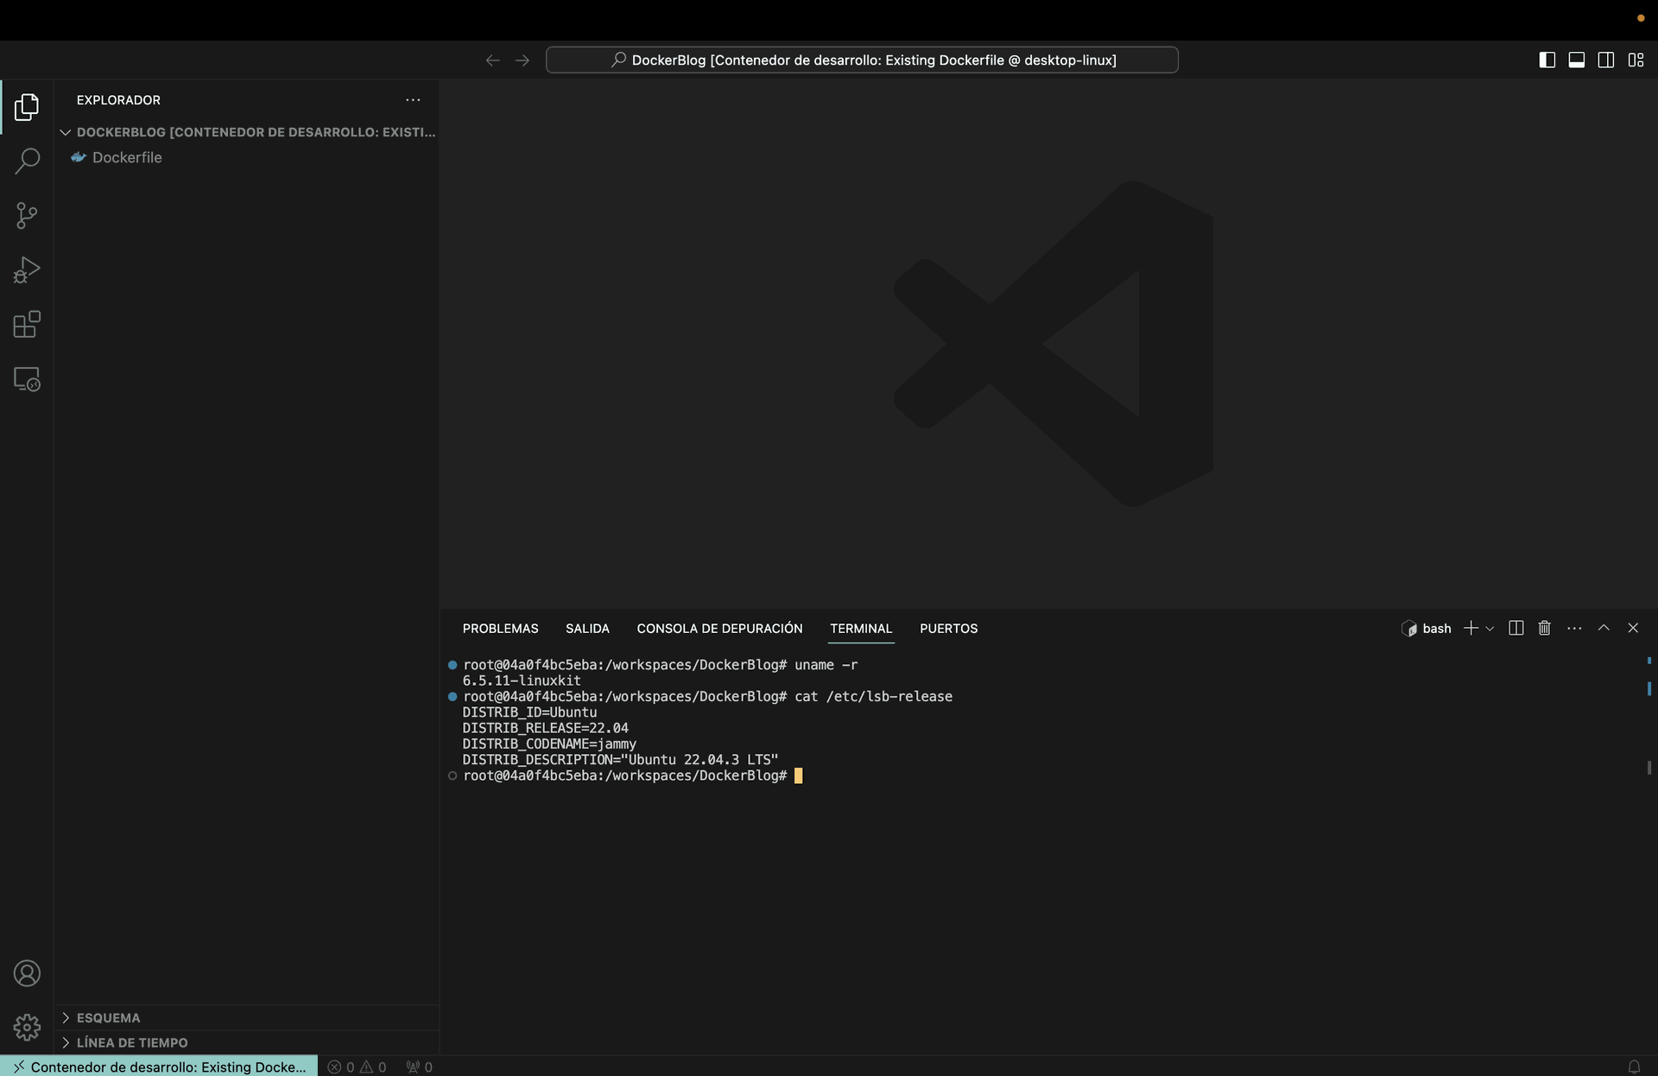Open the Search view icon
This screenshot has height=1076, width=1658.
click(x=27, y=161)
